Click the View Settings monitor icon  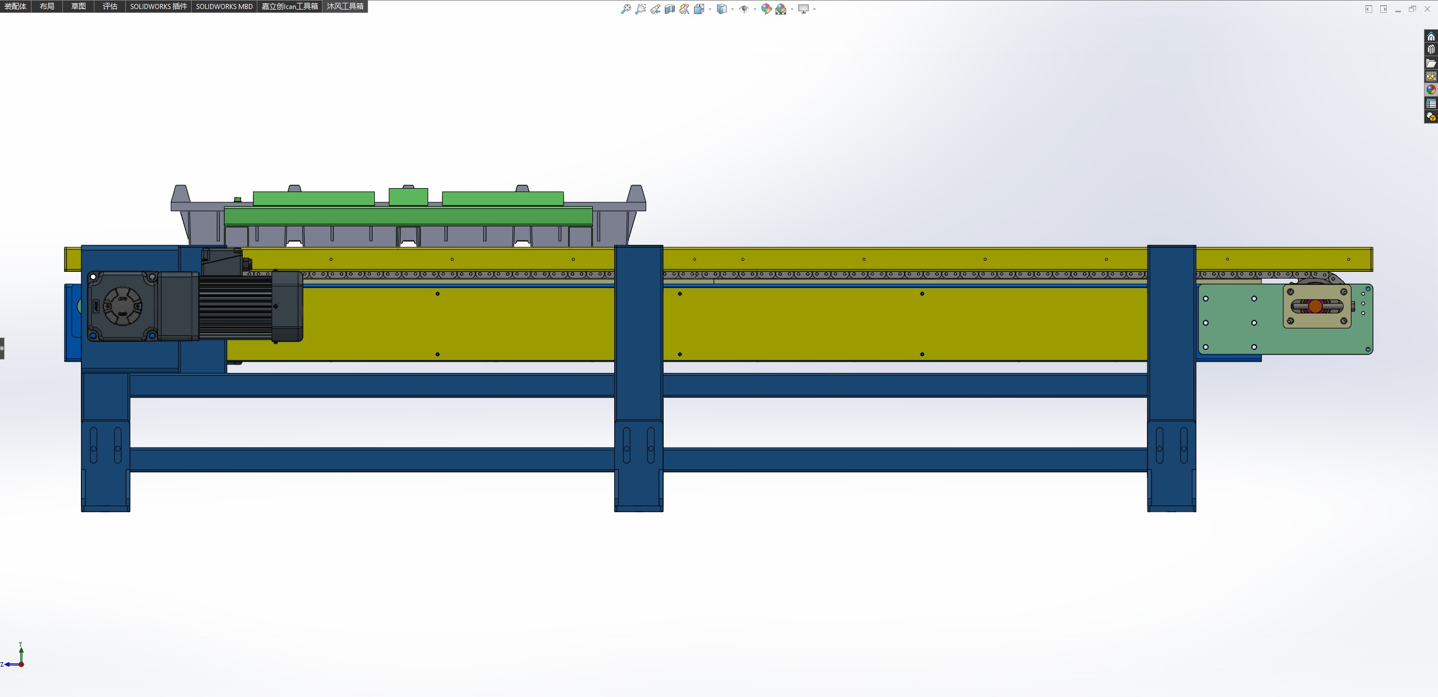click(x=804, y=9)
